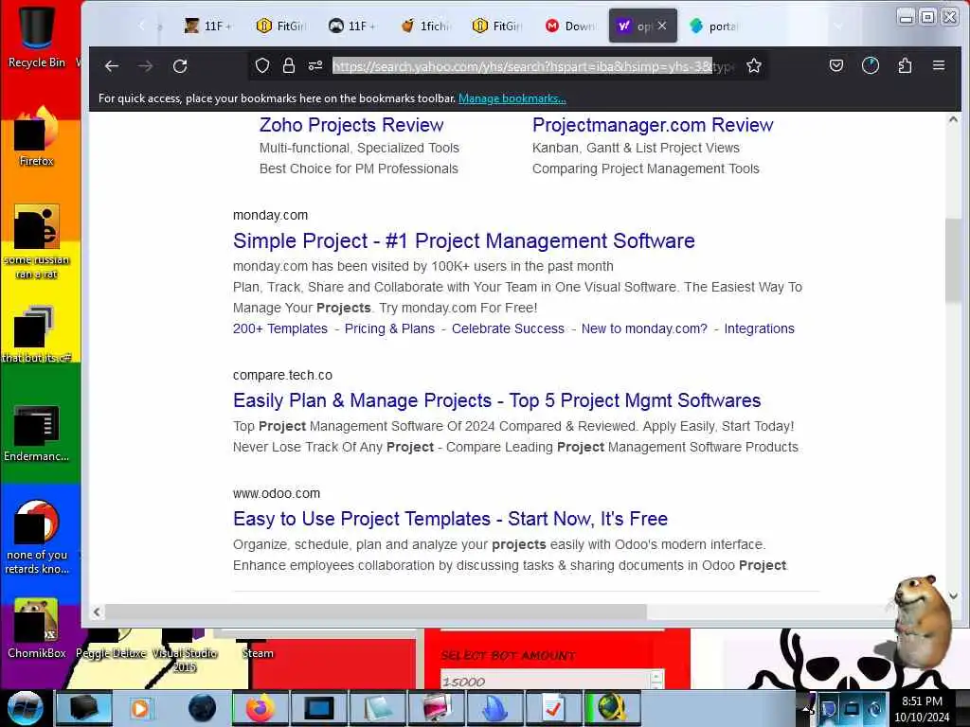
Task: Switch to the 11F tab with pixel-character favicon
Action: tap(207, 26)
